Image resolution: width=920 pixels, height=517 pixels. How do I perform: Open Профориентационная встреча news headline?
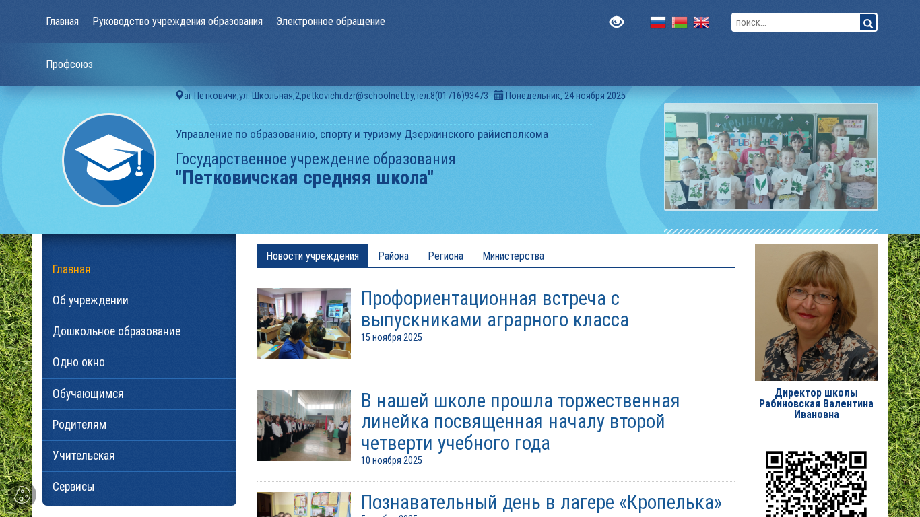coord(495,309)
